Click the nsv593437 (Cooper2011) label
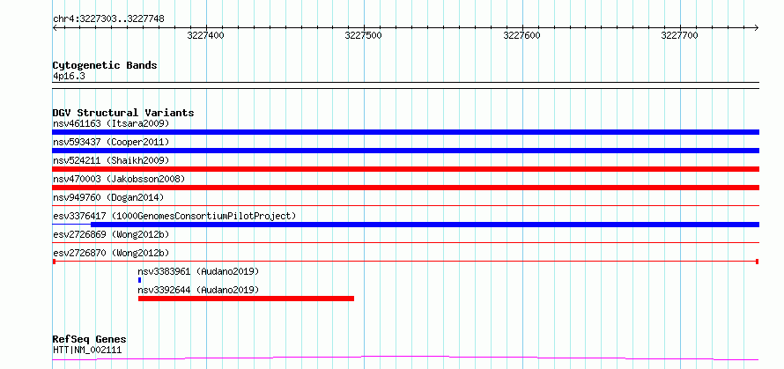The image size is (784, 369). [x=111, y=142]
